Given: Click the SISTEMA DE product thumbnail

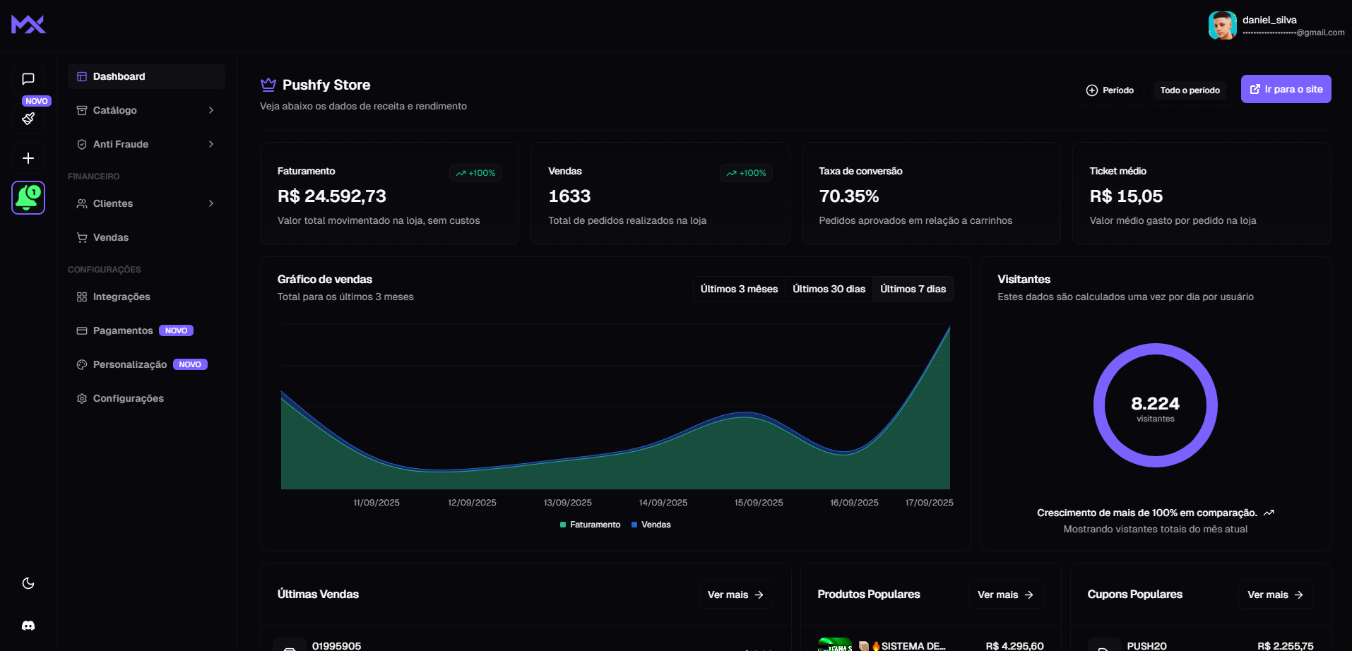Looking at the screenshot, I should pos(835,645).
